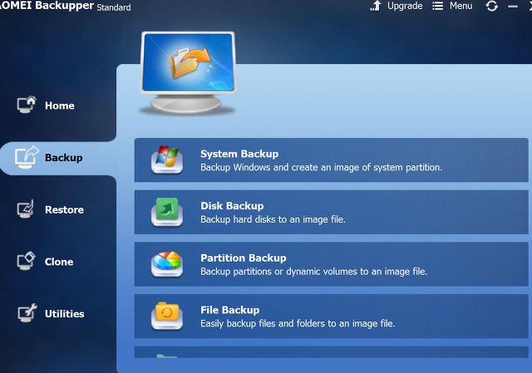Choose the Disk Backup title
The height and width of the screenshot is (373, 532).
[x=232, y=206]
